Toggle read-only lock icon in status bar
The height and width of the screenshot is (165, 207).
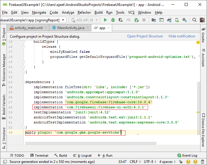click(181, 161)
